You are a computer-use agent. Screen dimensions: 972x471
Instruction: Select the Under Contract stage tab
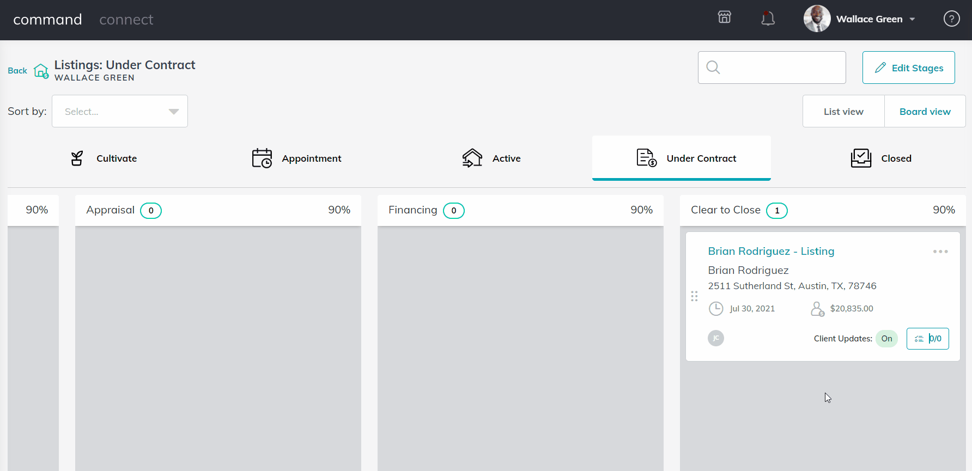pos(681,158)
